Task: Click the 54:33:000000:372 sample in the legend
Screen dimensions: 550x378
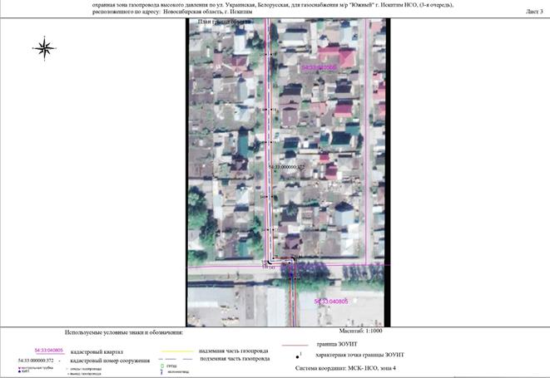Action: coord(36,361)
